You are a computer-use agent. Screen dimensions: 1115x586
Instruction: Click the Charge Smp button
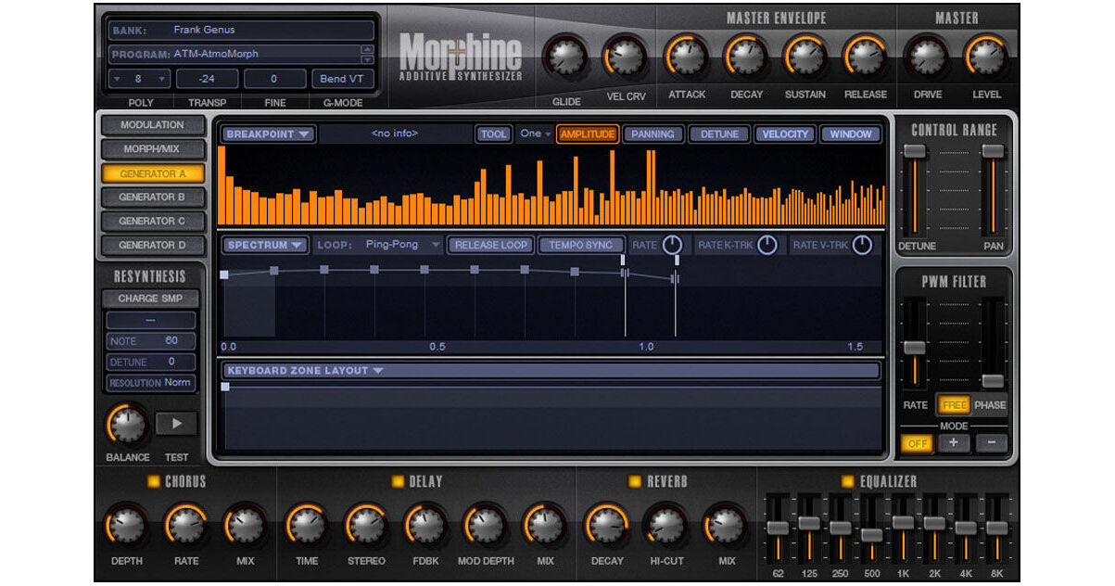click(151, 299)
